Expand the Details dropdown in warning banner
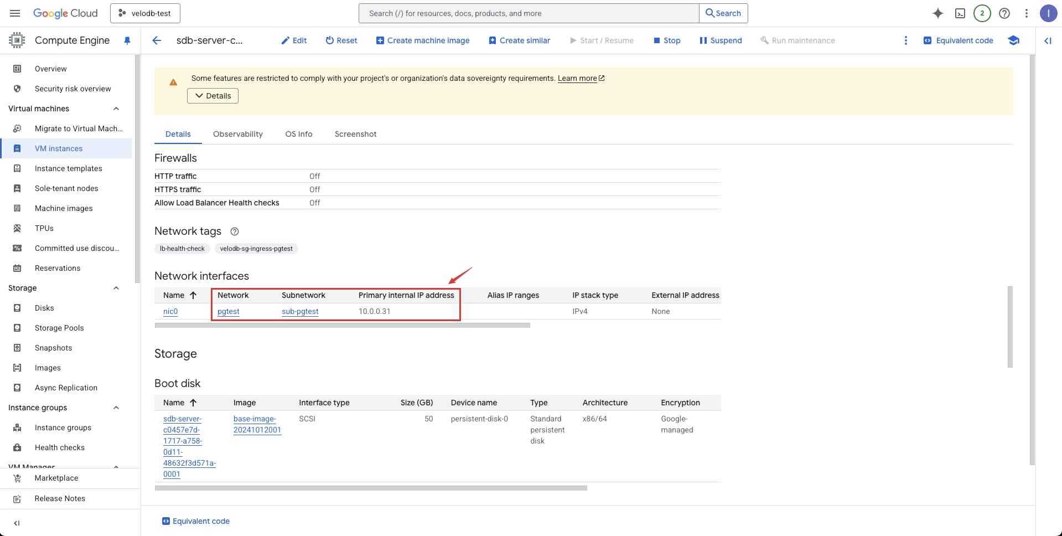 tap(213, 96)
